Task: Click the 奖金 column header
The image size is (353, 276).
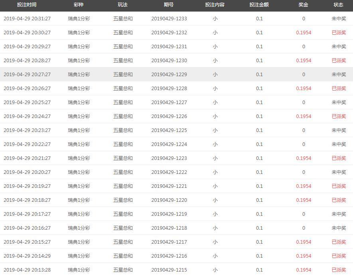Action: coord(303,5)
